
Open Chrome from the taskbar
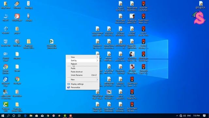(48, 116)
